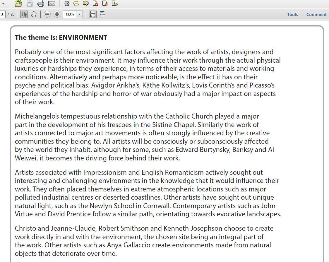
Task: Click the page number field showing 3
Action: click(2, 14)
